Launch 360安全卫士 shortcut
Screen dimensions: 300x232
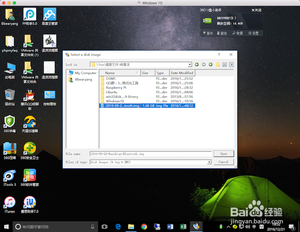click(x=30, y=151)
